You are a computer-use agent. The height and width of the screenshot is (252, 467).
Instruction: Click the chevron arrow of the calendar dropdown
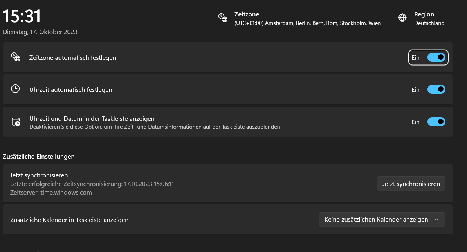tap(436, 220)
